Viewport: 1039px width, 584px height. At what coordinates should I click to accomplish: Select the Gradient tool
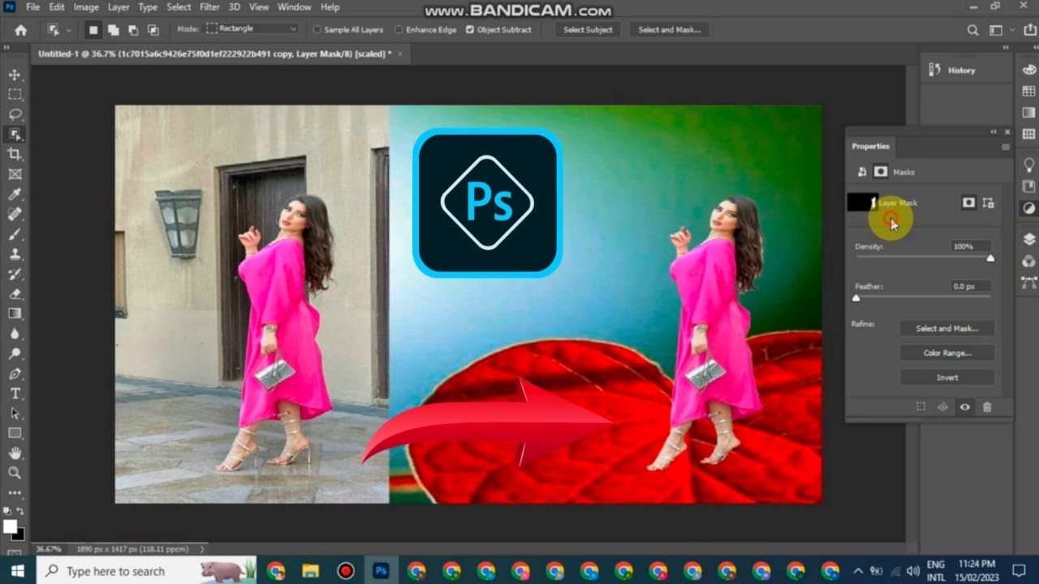(15, 313)
